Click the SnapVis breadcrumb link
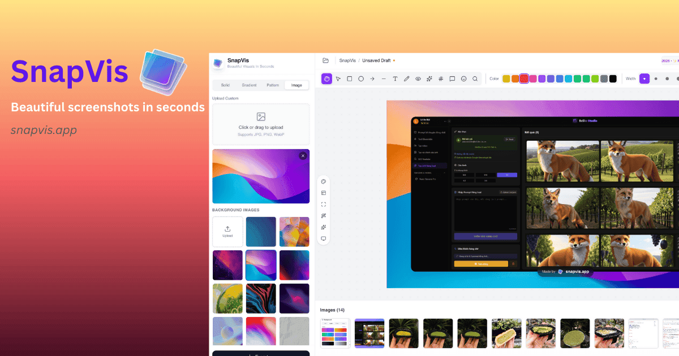The image size is (679, 356). [347, 60]
